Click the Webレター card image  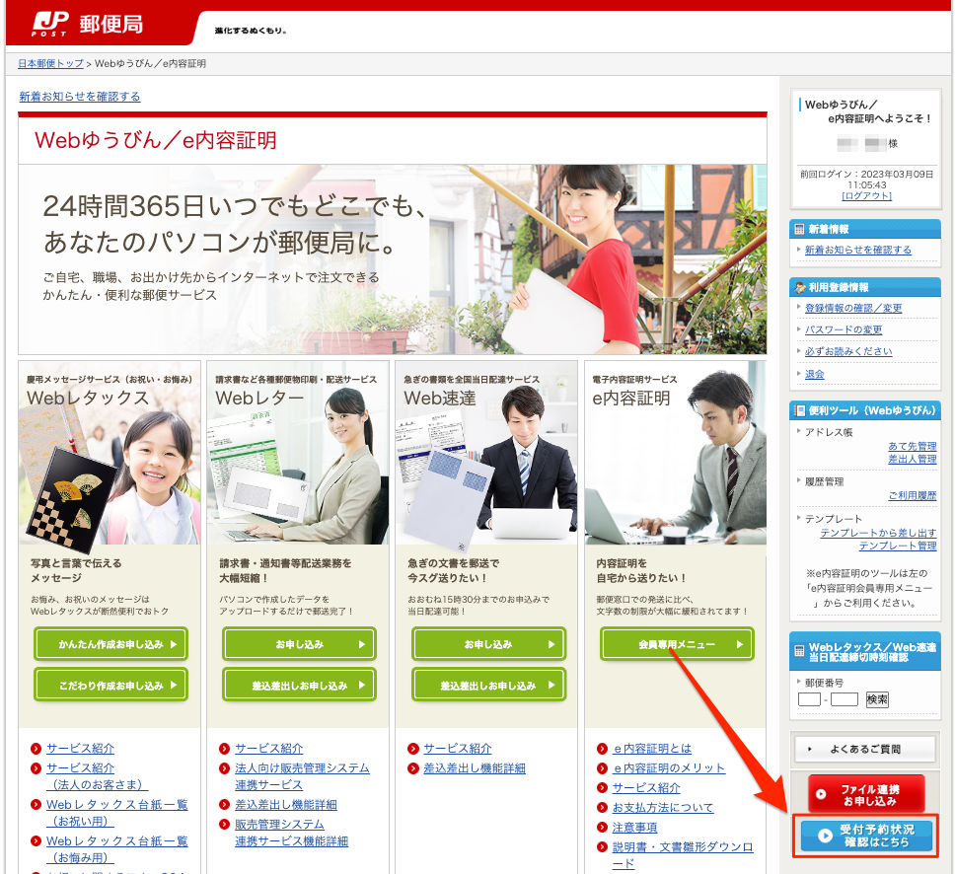[x=298, y=453]
